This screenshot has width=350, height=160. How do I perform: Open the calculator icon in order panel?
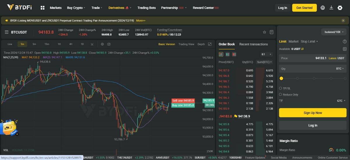click(345, 49)
